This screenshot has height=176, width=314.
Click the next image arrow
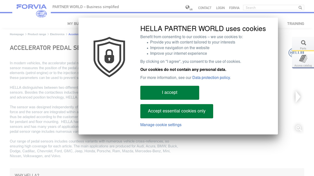tap(298, 97)
